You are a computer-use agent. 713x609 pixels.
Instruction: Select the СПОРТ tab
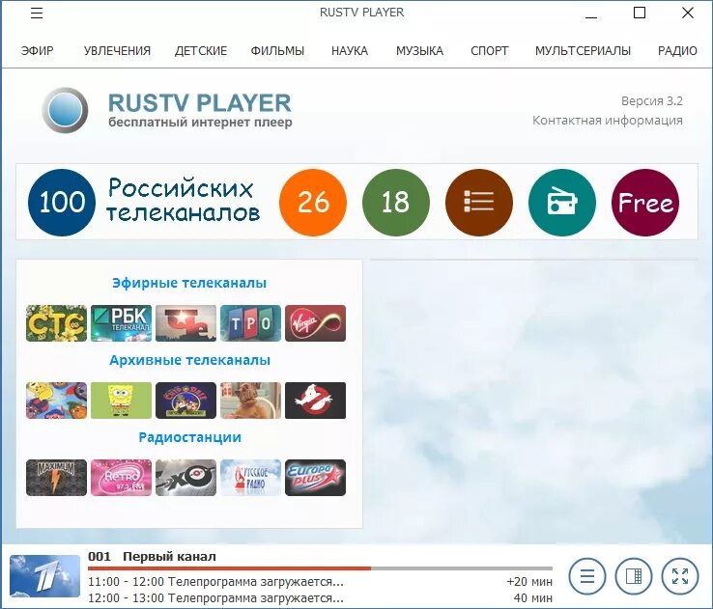click(x=489, y=51)
